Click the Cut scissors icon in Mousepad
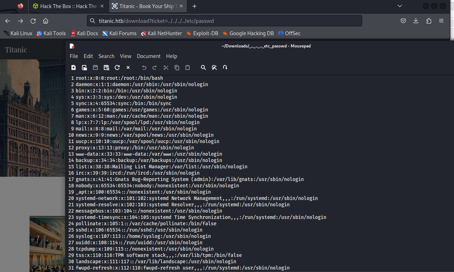Screen dimensions: 454x272 coord(166,67)
